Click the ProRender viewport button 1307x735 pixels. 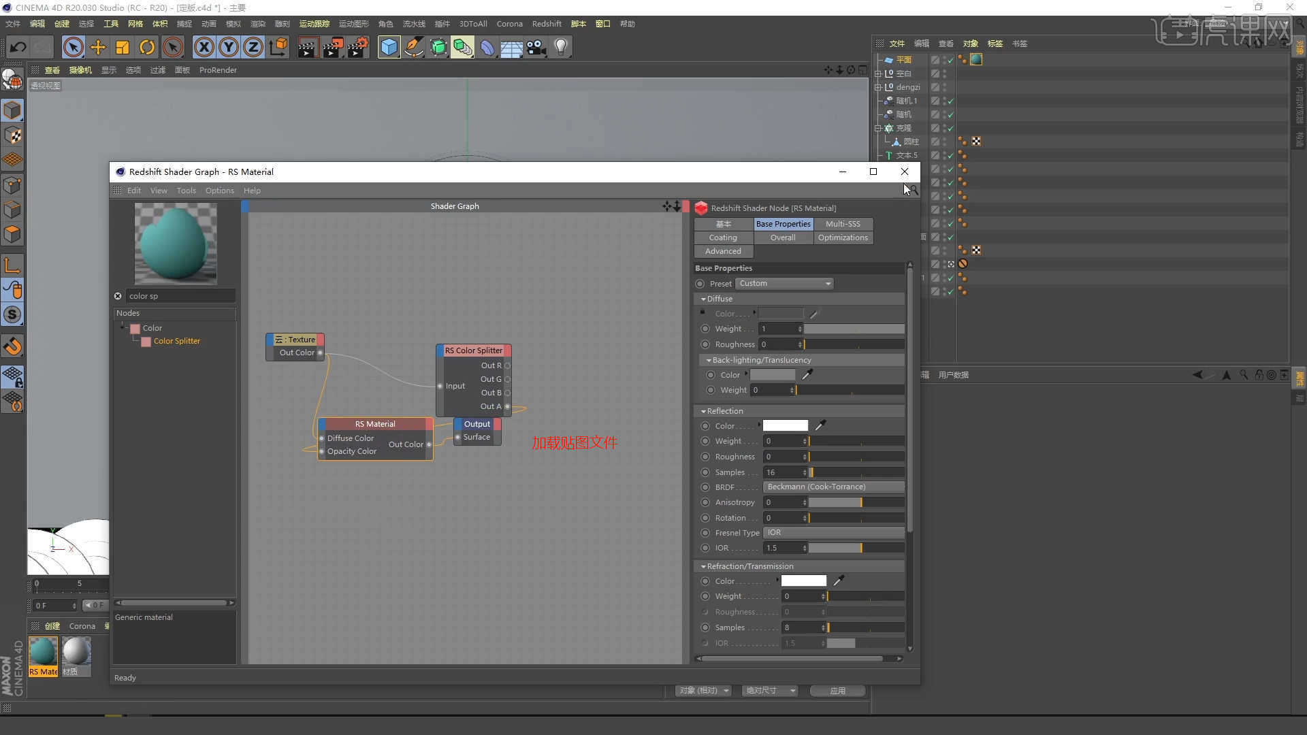[216, 70]
